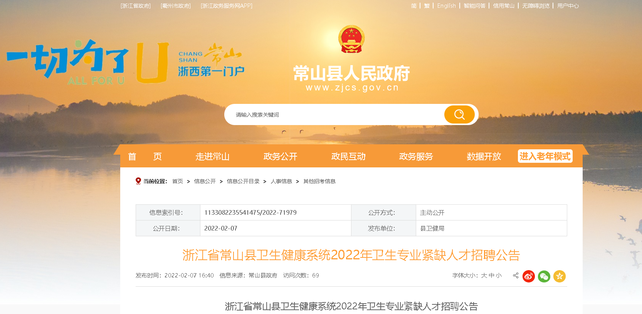Screen dimensions: 642x314
Task: Share the article to Weibo
Action: 529,276
